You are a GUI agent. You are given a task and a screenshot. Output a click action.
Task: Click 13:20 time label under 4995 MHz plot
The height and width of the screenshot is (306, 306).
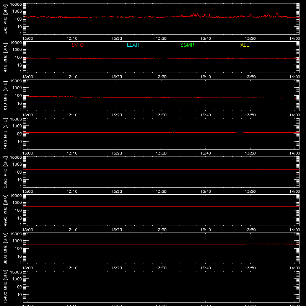[x=117, y=230]
